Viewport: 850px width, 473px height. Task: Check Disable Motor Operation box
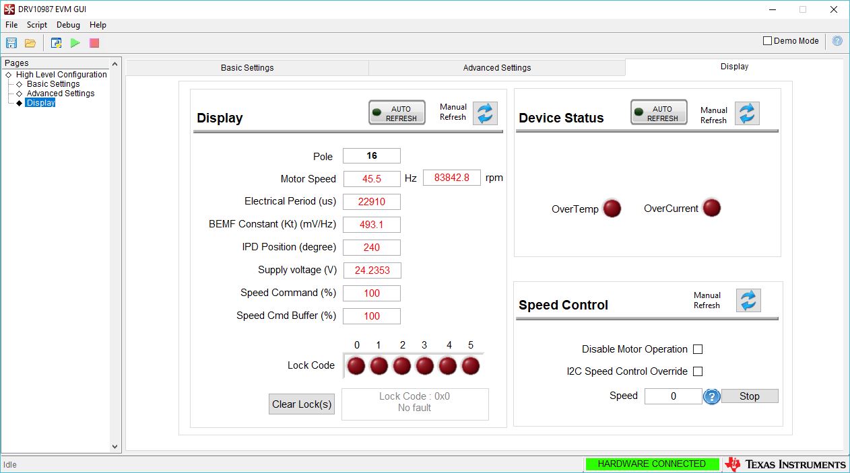point(698,349)
